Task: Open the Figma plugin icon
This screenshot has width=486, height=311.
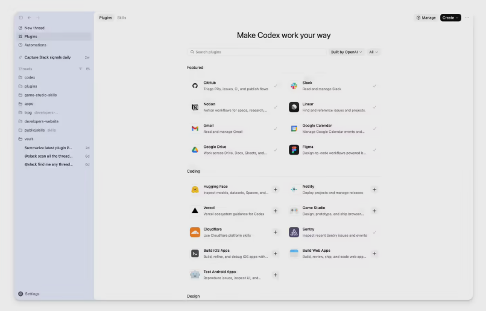Action: pos(294,150)
